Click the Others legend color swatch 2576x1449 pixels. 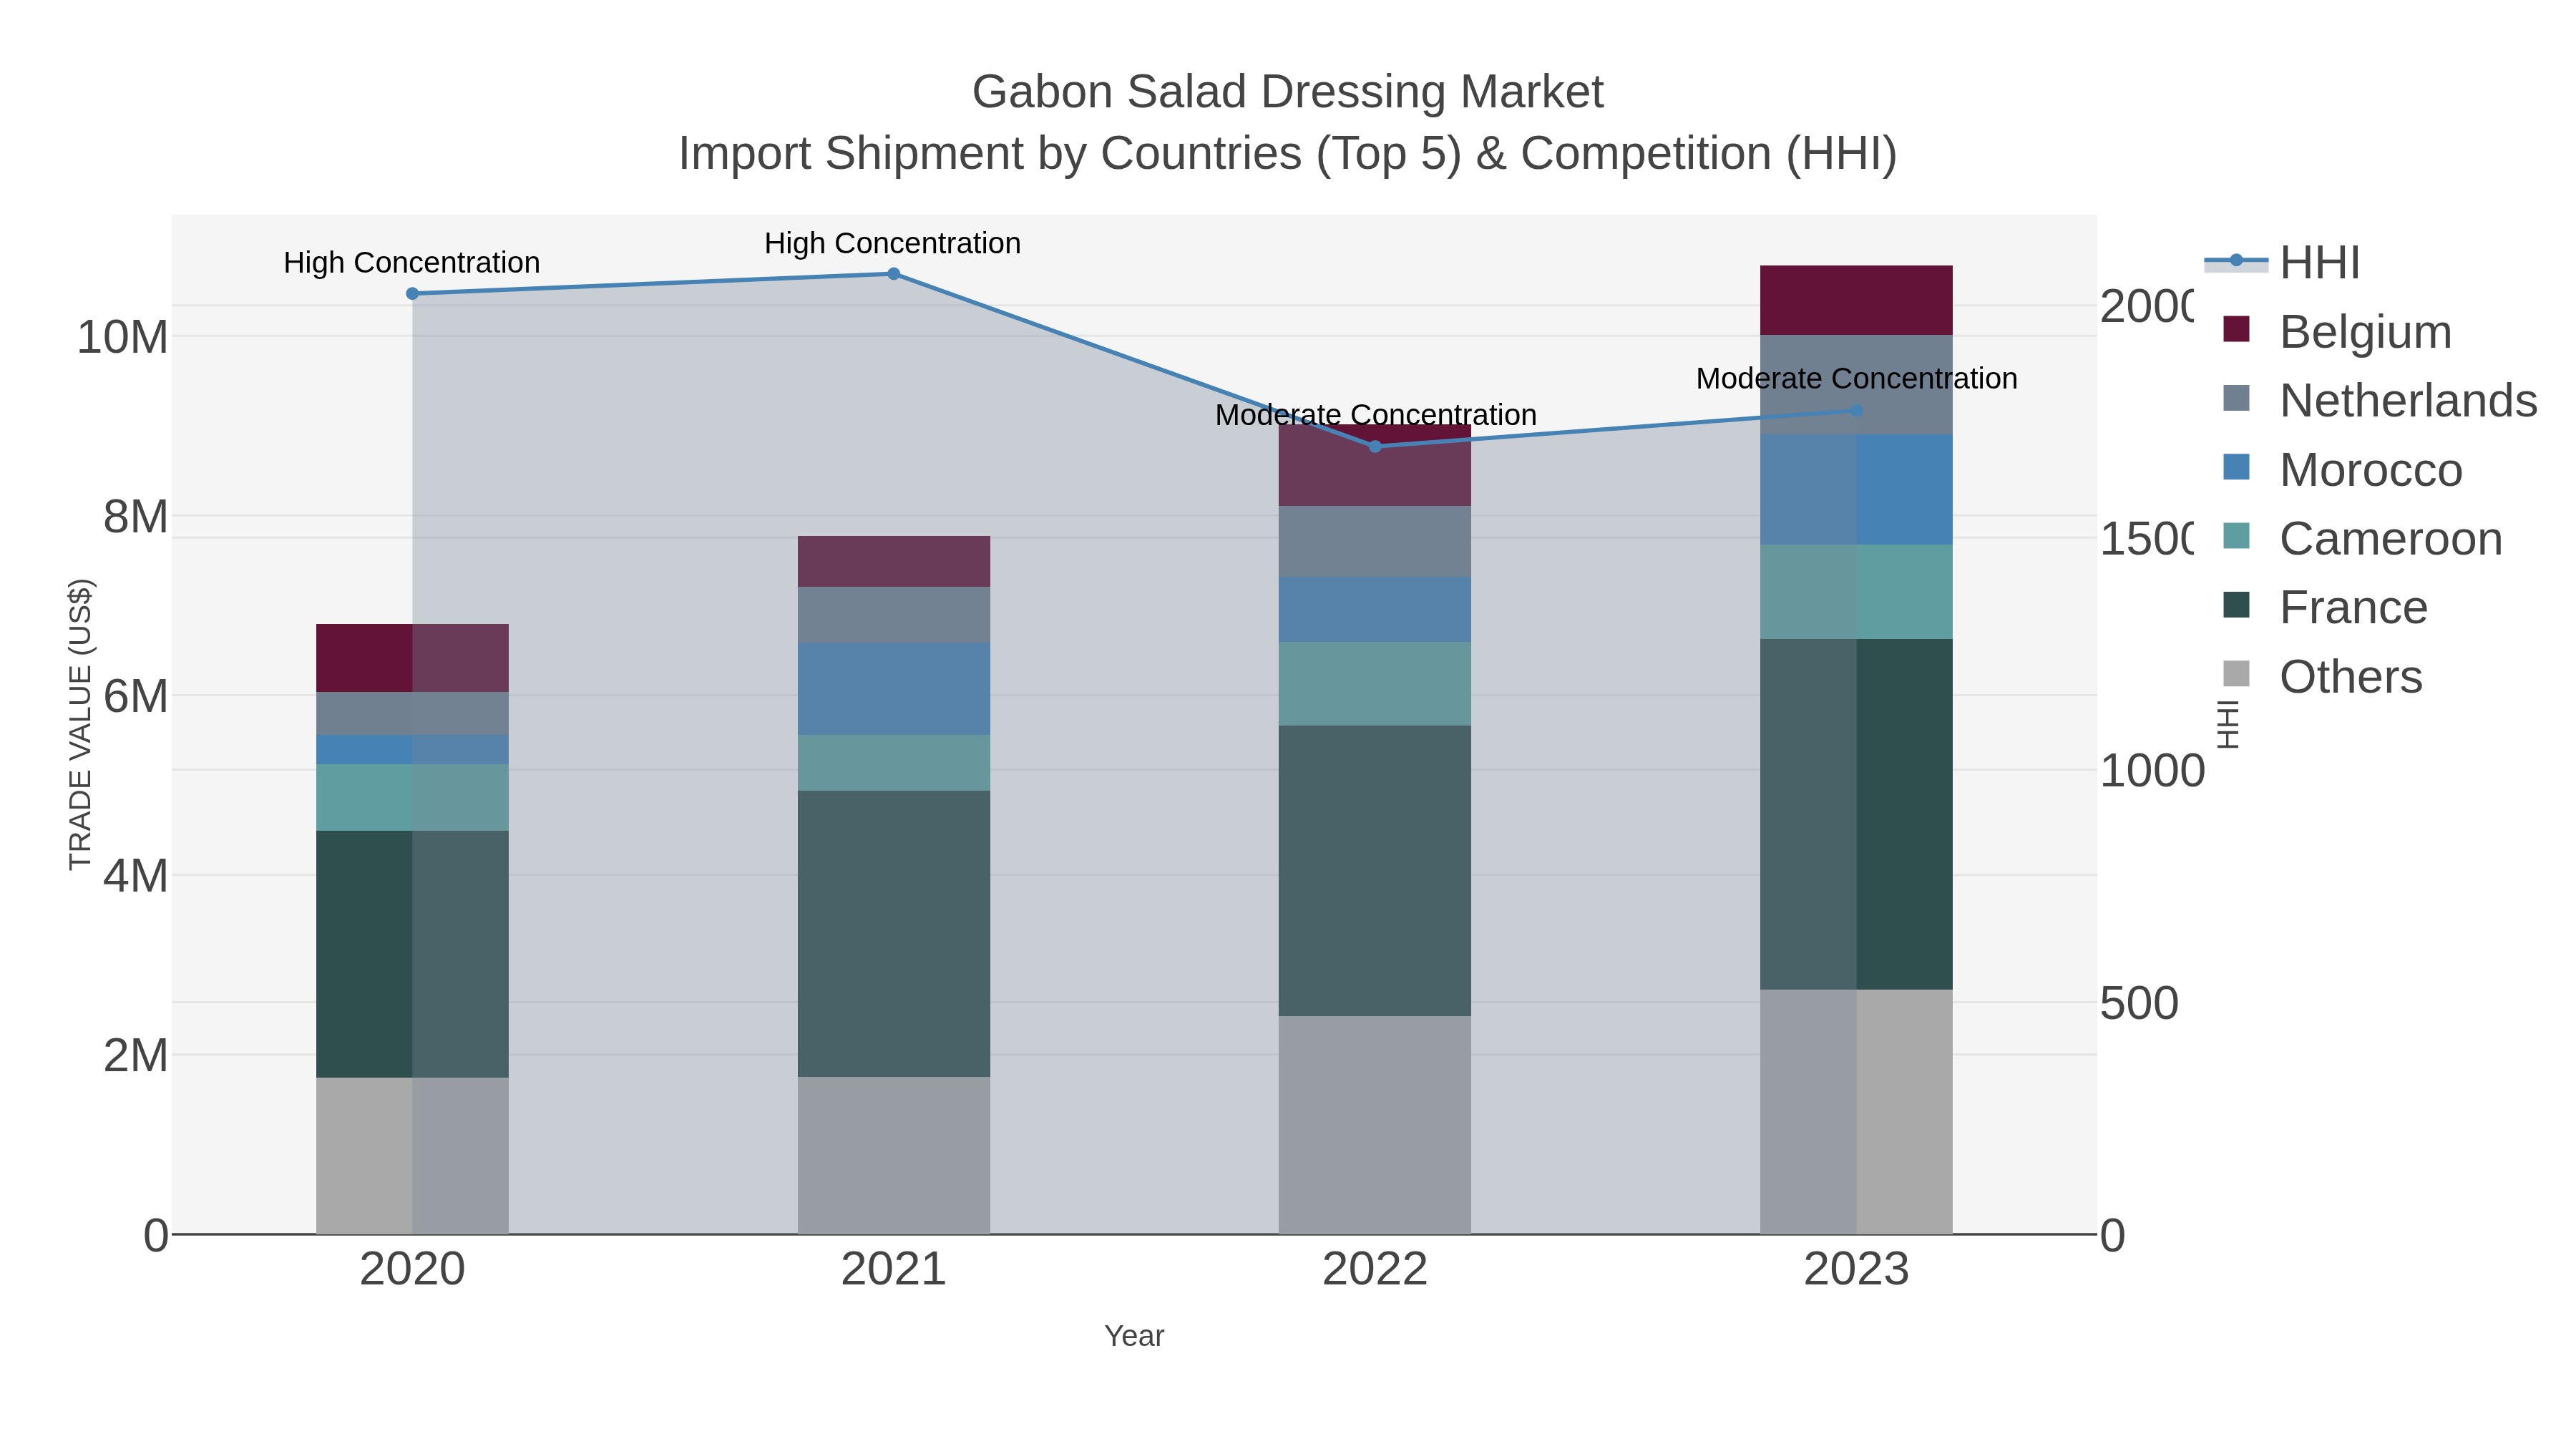click(2236, 674)
